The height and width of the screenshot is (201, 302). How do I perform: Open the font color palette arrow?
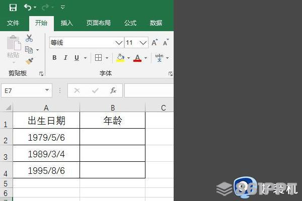click(x=145, y=58)
